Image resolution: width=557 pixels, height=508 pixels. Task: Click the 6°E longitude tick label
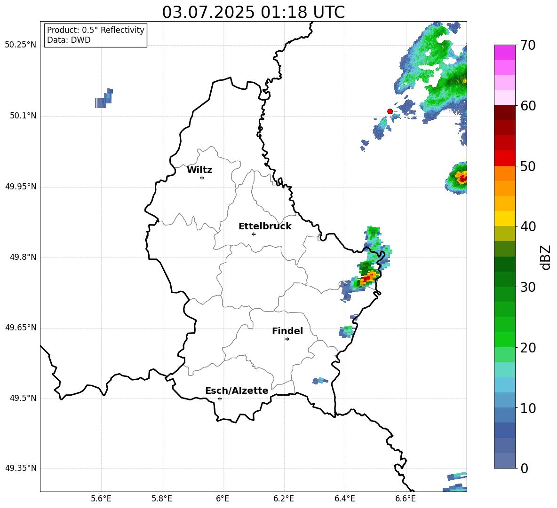tap(223, 499)
